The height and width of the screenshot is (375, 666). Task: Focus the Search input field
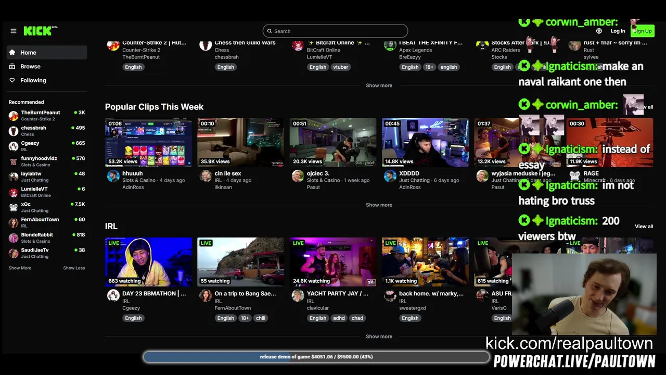335,31
